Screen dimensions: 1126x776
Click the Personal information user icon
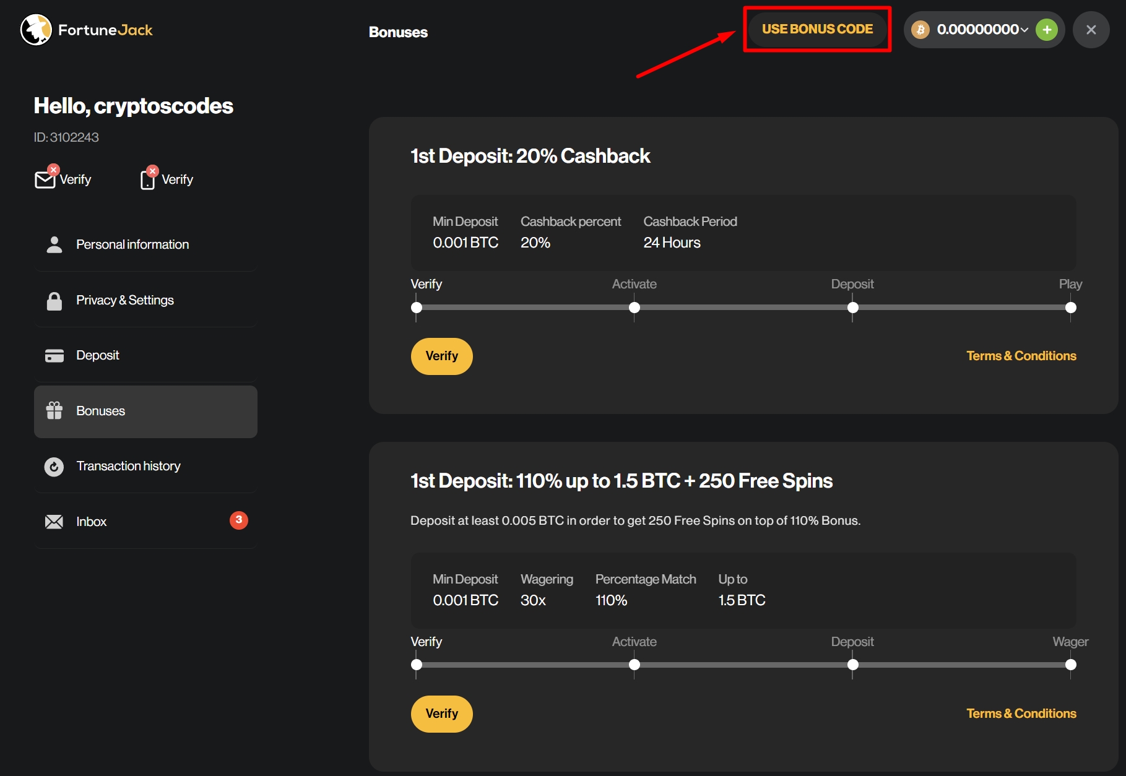pyautogui.click(x=54, y=244)
